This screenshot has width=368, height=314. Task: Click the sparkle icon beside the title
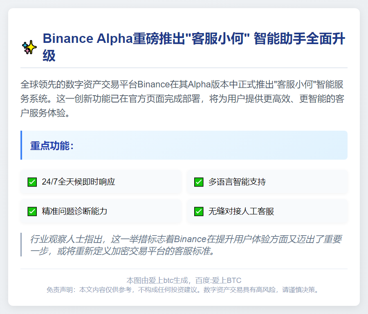tap(29, 47)
